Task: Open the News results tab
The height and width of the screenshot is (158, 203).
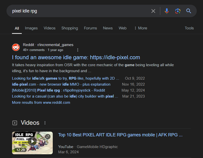Action: pos(108,28)
